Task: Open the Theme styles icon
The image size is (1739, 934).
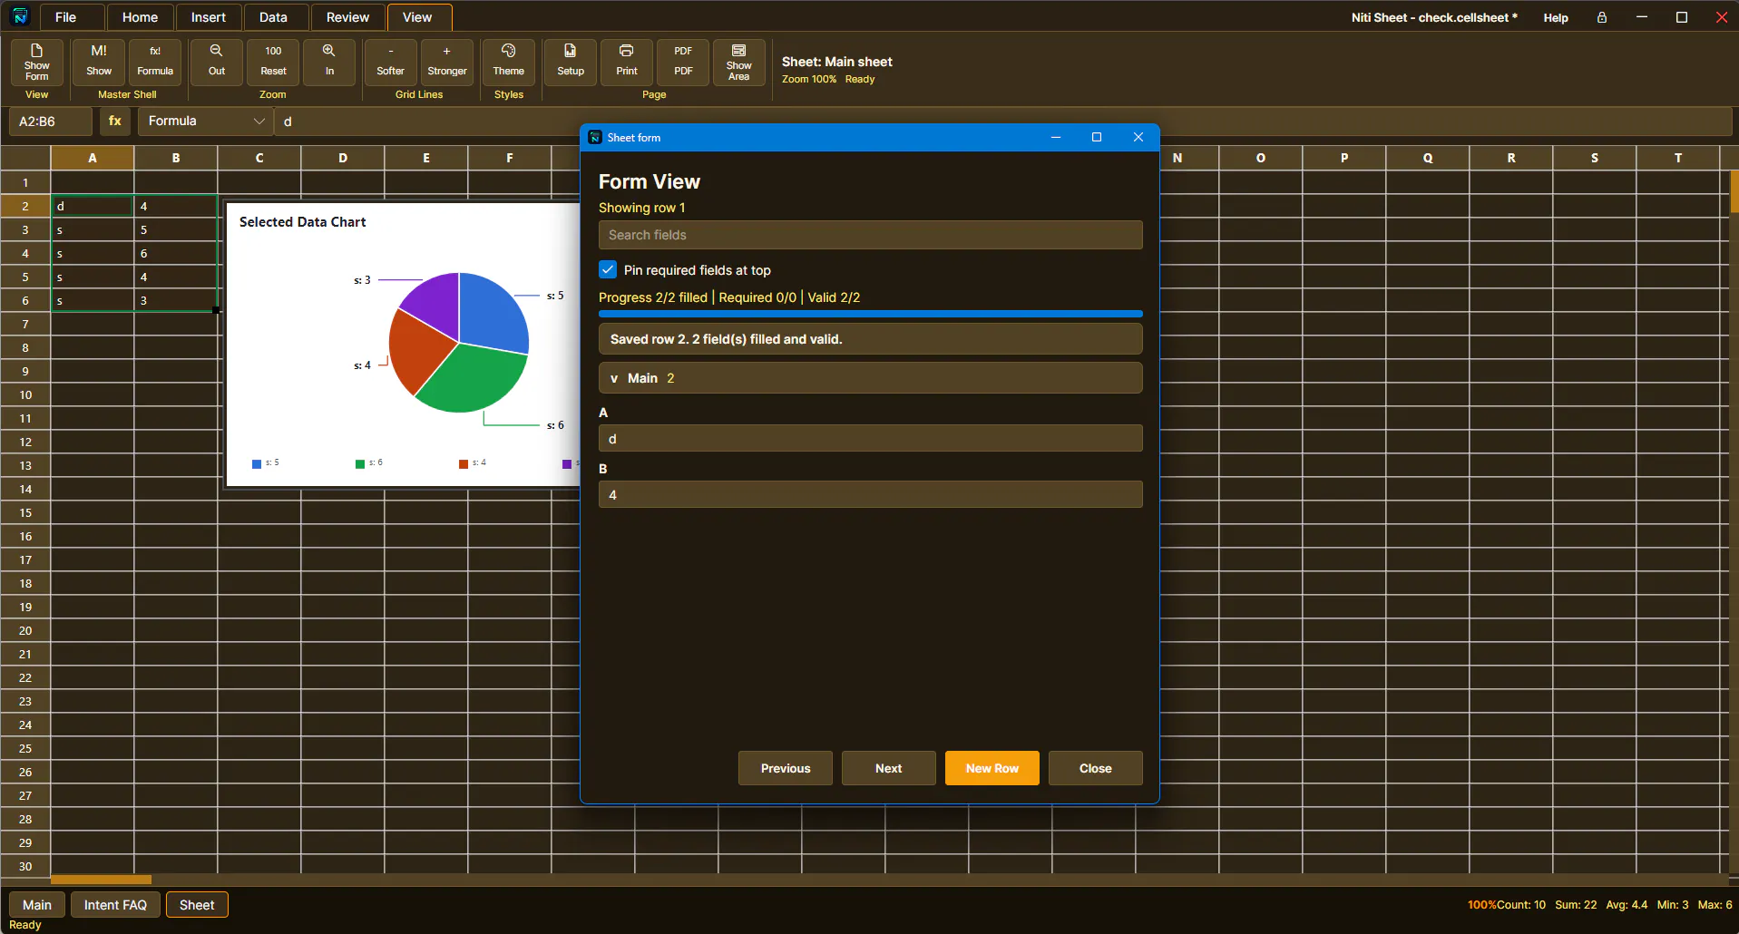Action: tap(508, 51)
